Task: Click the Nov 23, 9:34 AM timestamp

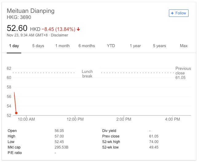Action: 27,35
